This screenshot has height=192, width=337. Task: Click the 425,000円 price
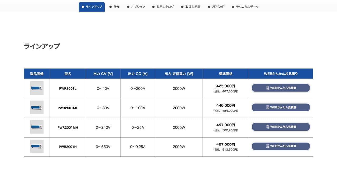coord(226,86)
